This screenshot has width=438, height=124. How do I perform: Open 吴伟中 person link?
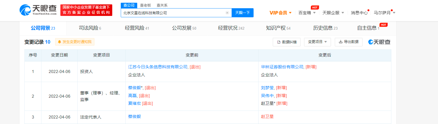267,96
